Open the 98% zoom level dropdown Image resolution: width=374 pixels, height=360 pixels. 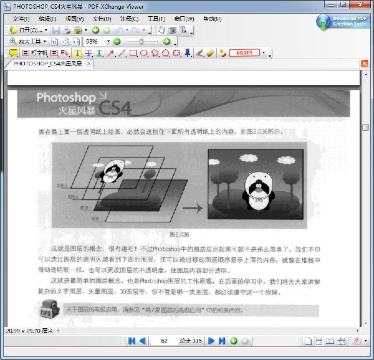pos(108,42)
